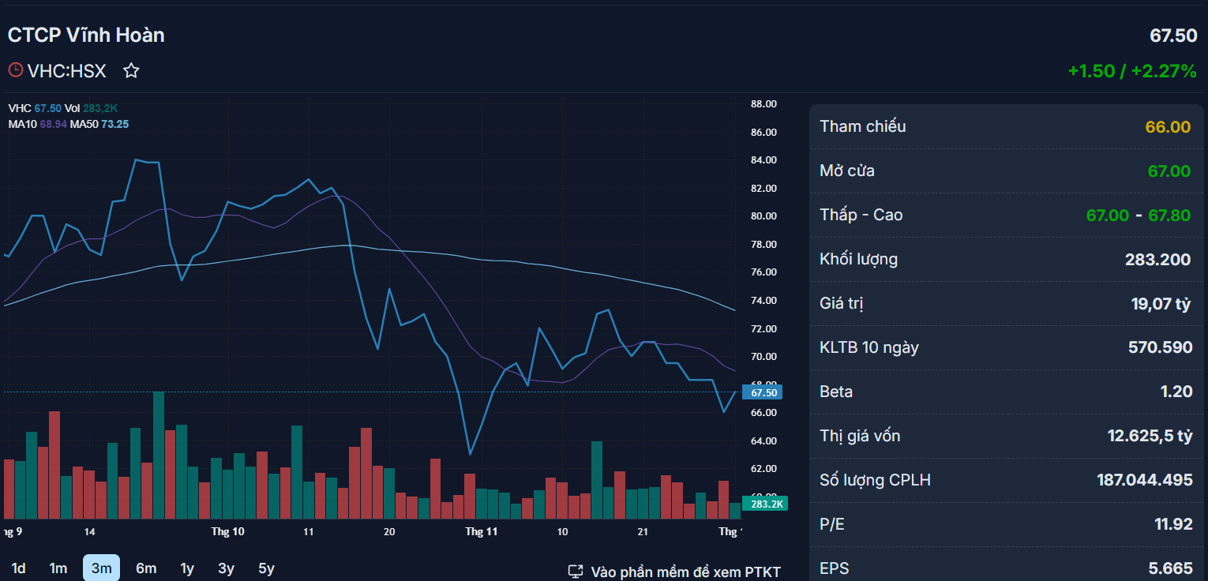The height and width of the screenshot is (581, 1208).
Task: Click the monitor icon beside the PTKT link
Action: tap(576, 572)
